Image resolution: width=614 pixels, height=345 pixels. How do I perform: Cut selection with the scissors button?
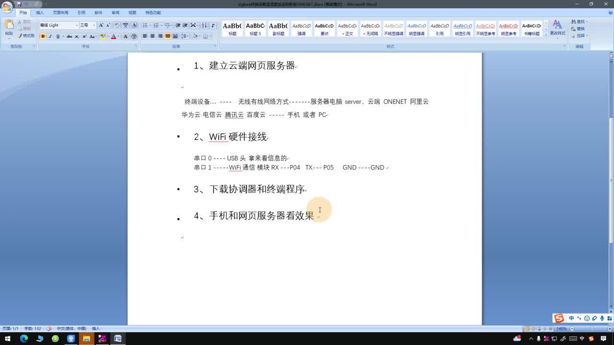24,22
